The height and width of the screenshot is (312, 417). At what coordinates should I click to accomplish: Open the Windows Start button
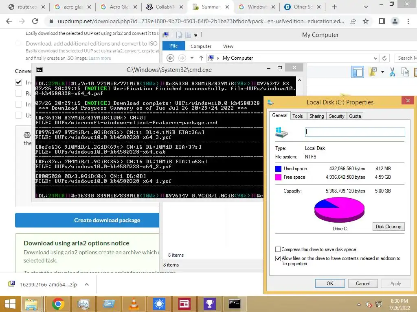[x=10, y=304]
